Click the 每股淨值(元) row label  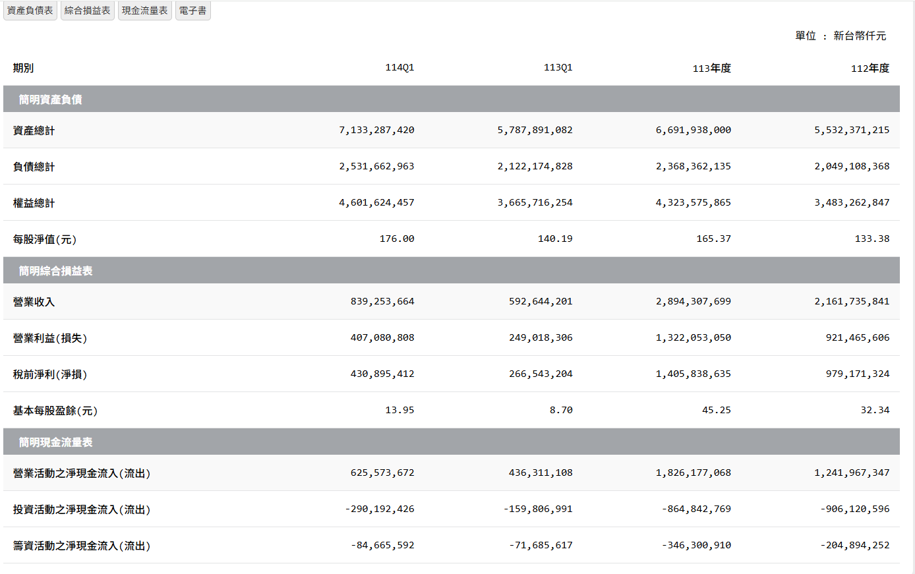pyautogui.click(x=45, y=239)
